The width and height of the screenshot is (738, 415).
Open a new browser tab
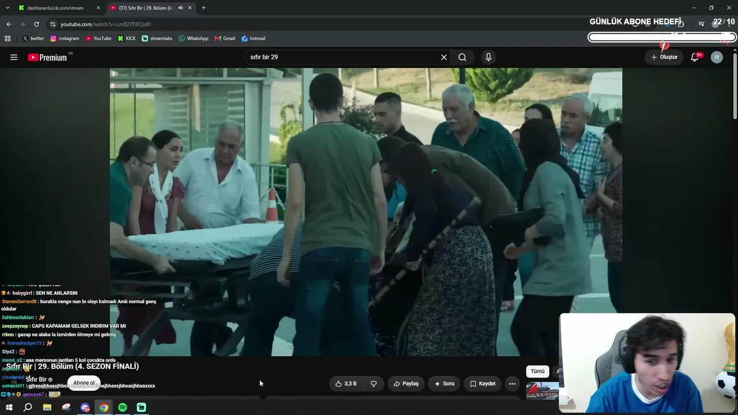coord(204,8)
